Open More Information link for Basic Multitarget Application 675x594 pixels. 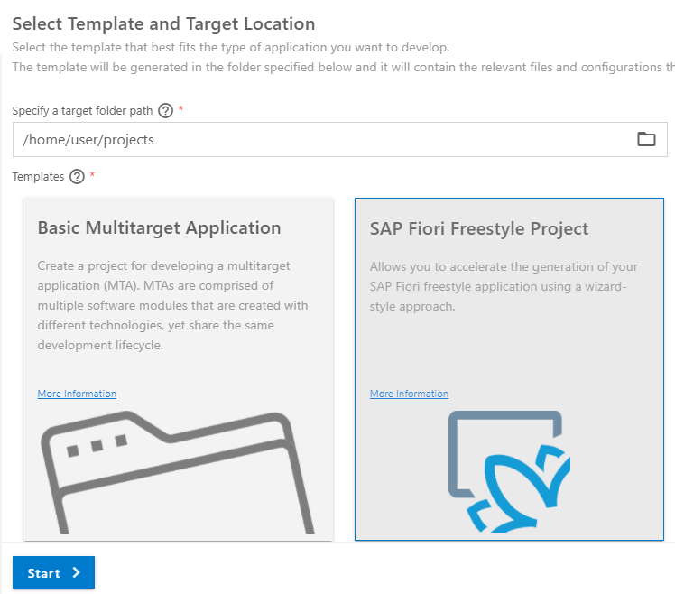tap(77, 394)
